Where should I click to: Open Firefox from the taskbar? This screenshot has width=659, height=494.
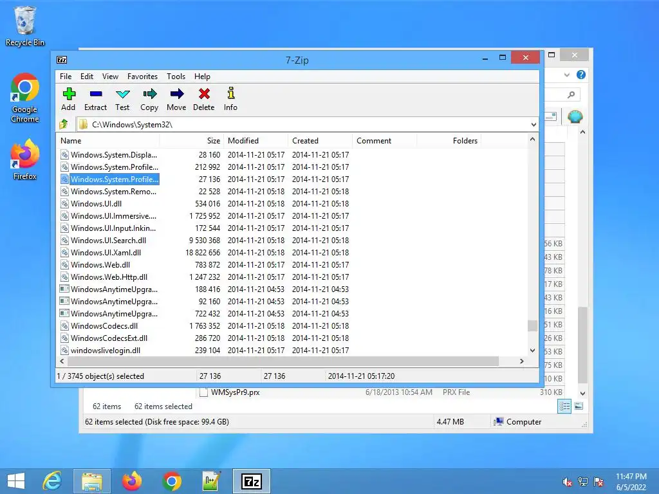(131, 481)
